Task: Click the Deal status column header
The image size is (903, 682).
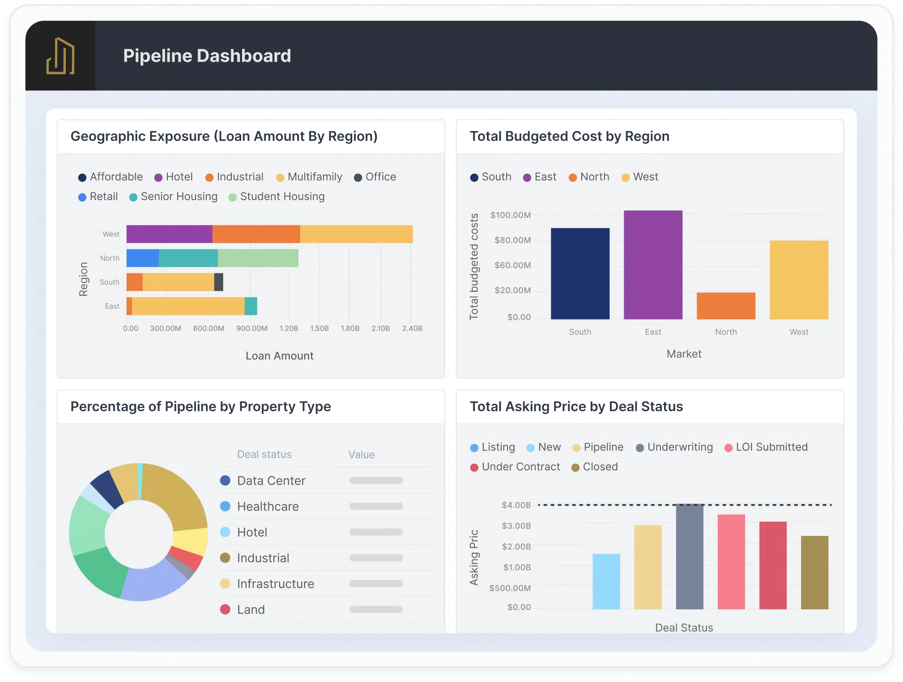Action: tap(264, 455)
